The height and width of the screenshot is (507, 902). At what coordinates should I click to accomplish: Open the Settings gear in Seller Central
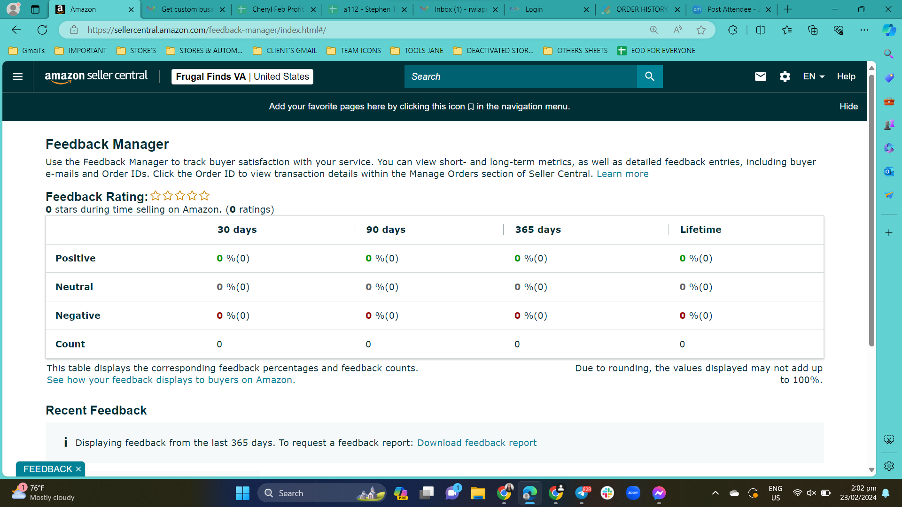coord(785,77)
